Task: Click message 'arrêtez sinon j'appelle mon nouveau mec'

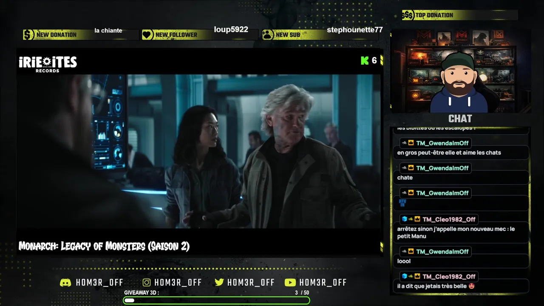Action: click(456, 232)
